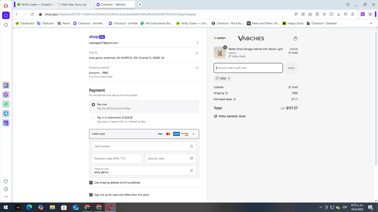
Task: Open sidebar three-dot settings
Action: click(6, 197)
